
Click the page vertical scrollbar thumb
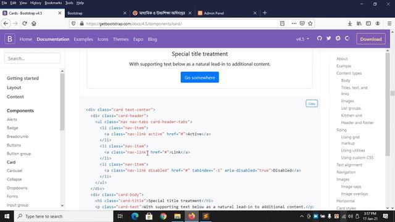pyautogui.click(x=393, y=93)
